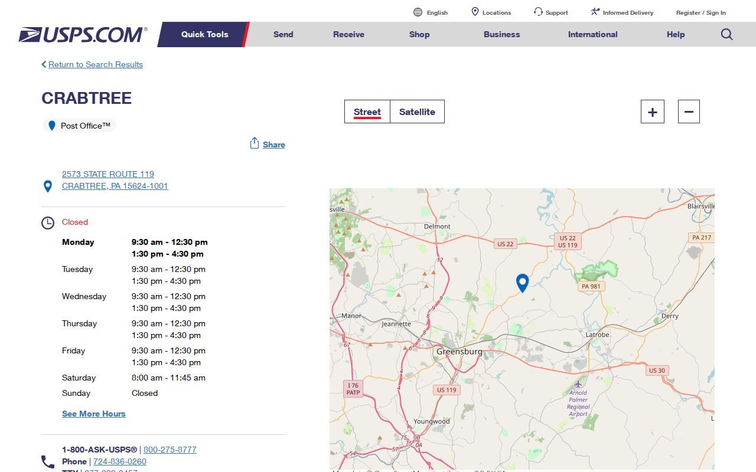756x472 pixels.
Task: Click the USPS.com eagle logo
Action: click(x=83, y=34)
